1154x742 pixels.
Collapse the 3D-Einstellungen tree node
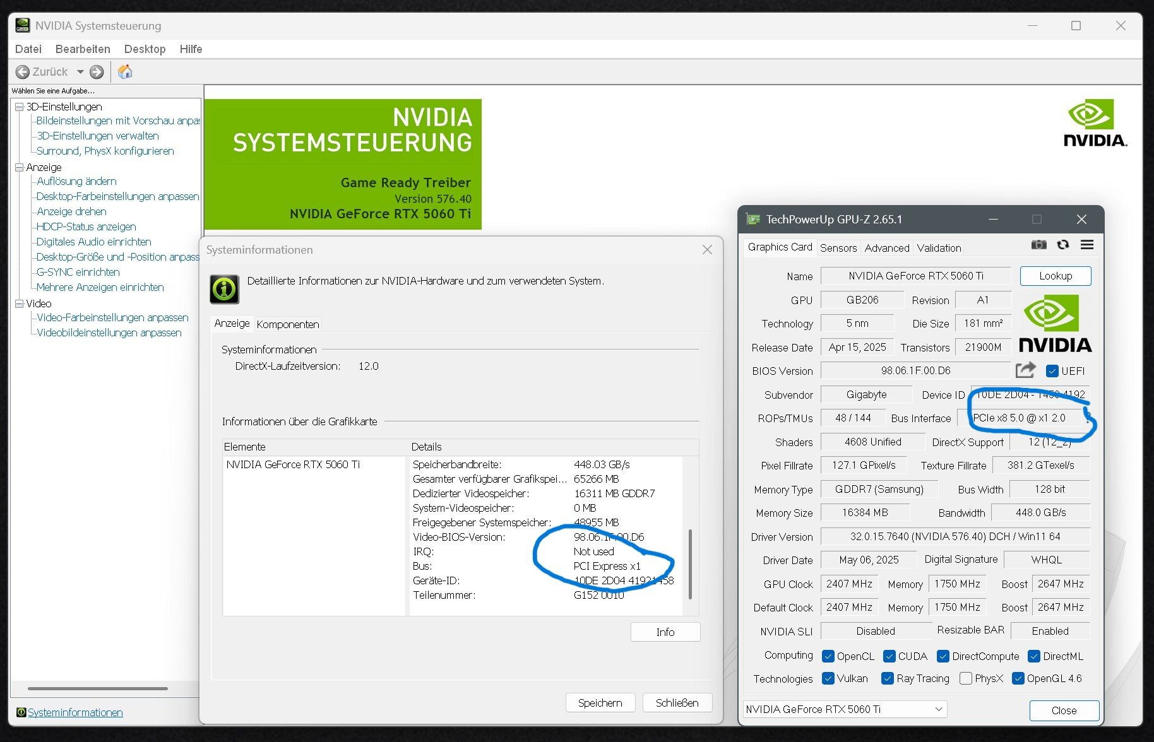tap(20, 107)
